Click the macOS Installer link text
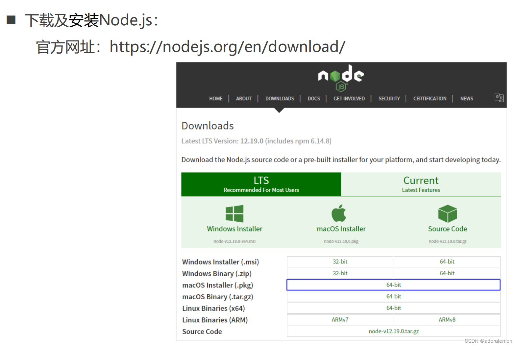The height and width of the screenshot is (346, 517). click(x=341, y=229)
